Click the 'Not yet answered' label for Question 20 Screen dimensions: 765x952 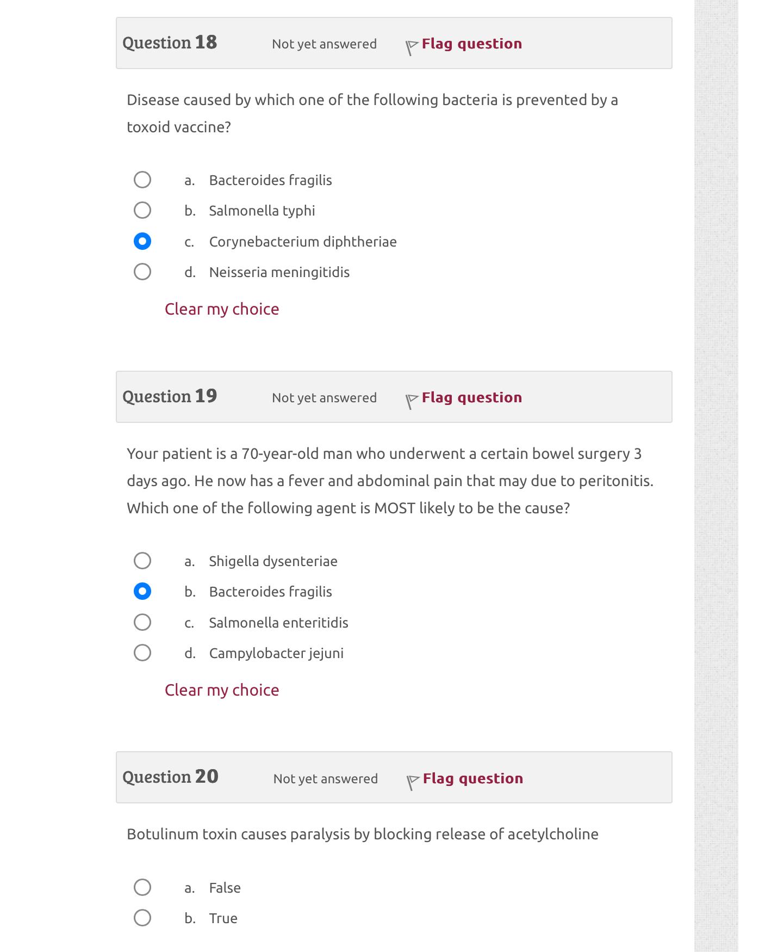326,779
